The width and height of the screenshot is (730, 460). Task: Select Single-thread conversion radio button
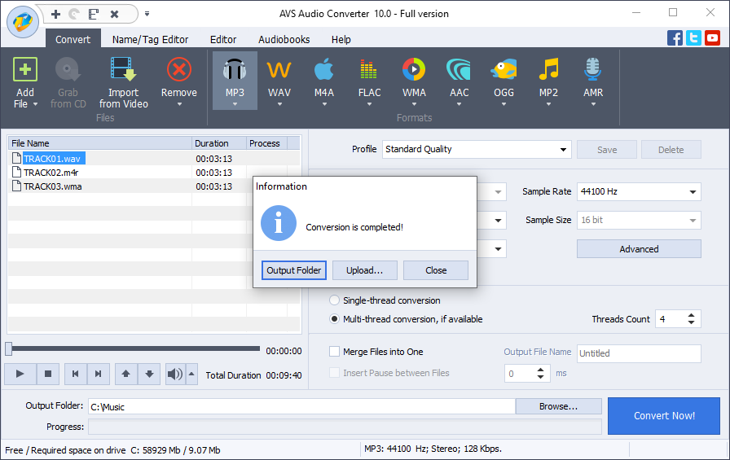tap(334, 300)
